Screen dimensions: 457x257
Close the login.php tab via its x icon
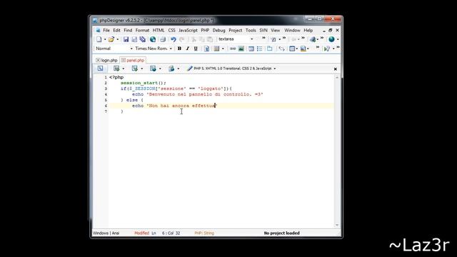(98, 60)
